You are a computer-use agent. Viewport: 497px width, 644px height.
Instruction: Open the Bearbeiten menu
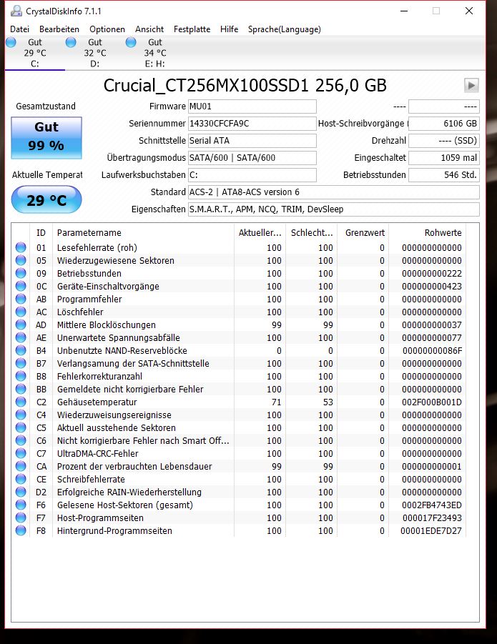point(59,29)
